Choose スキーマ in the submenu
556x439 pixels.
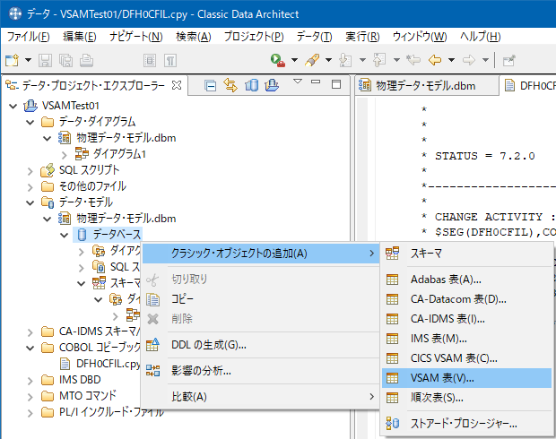(466, 254)
